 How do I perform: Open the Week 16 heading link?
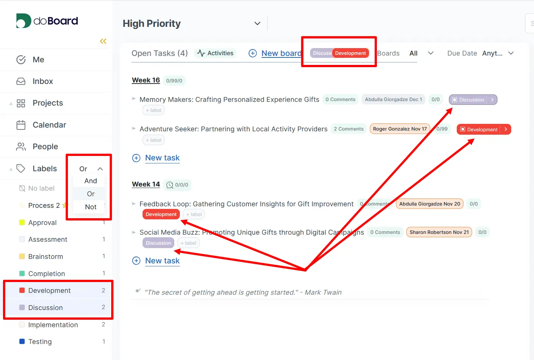[x=146, y=80]
